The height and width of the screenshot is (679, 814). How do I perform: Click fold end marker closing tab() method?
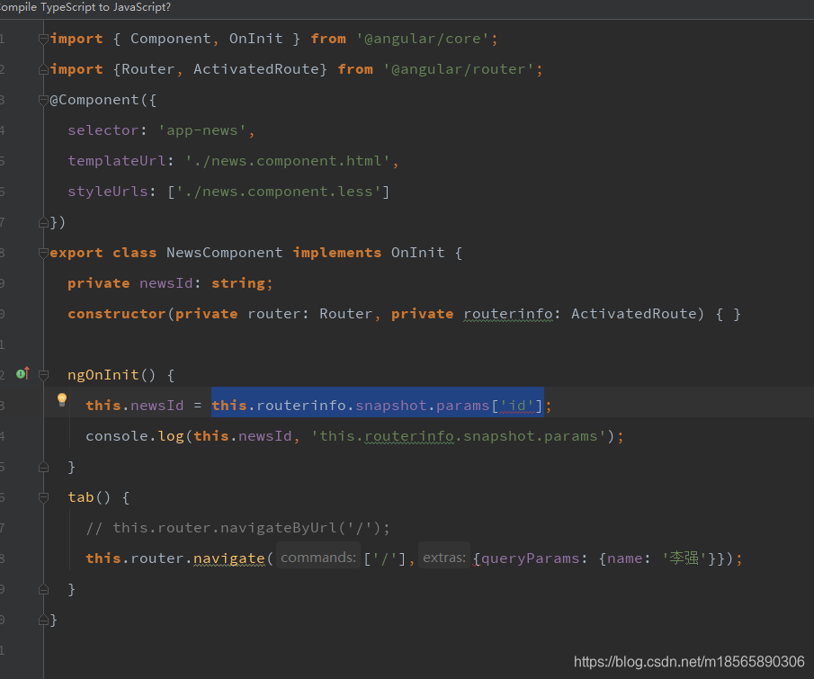click(43, 589)
